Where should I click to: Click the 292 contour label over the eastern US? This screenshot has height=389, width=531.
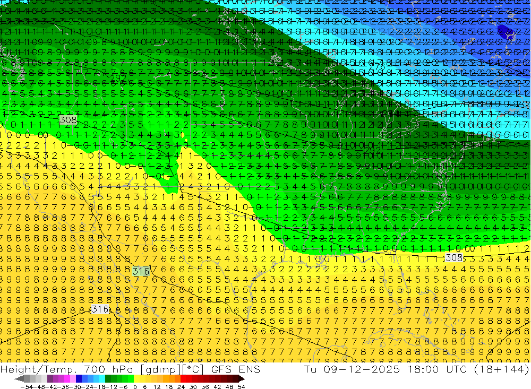(x=373, y=150)
